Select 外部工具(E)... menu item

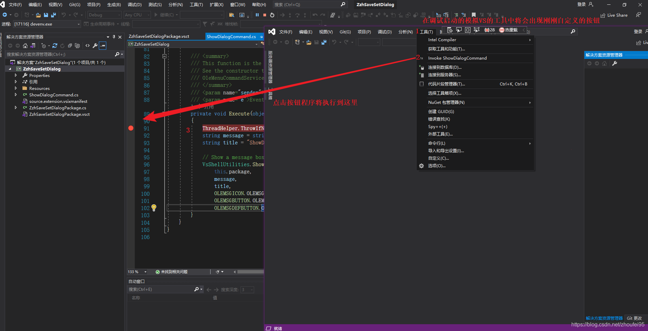click(x=476, y=134)
